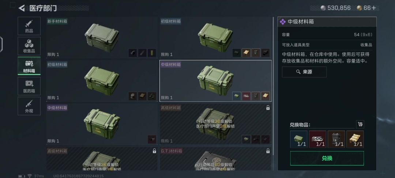The width and height of the screenshot is (395, 178).
Task: Click the graphics card exchange item icon
Action: pos(317,139)
